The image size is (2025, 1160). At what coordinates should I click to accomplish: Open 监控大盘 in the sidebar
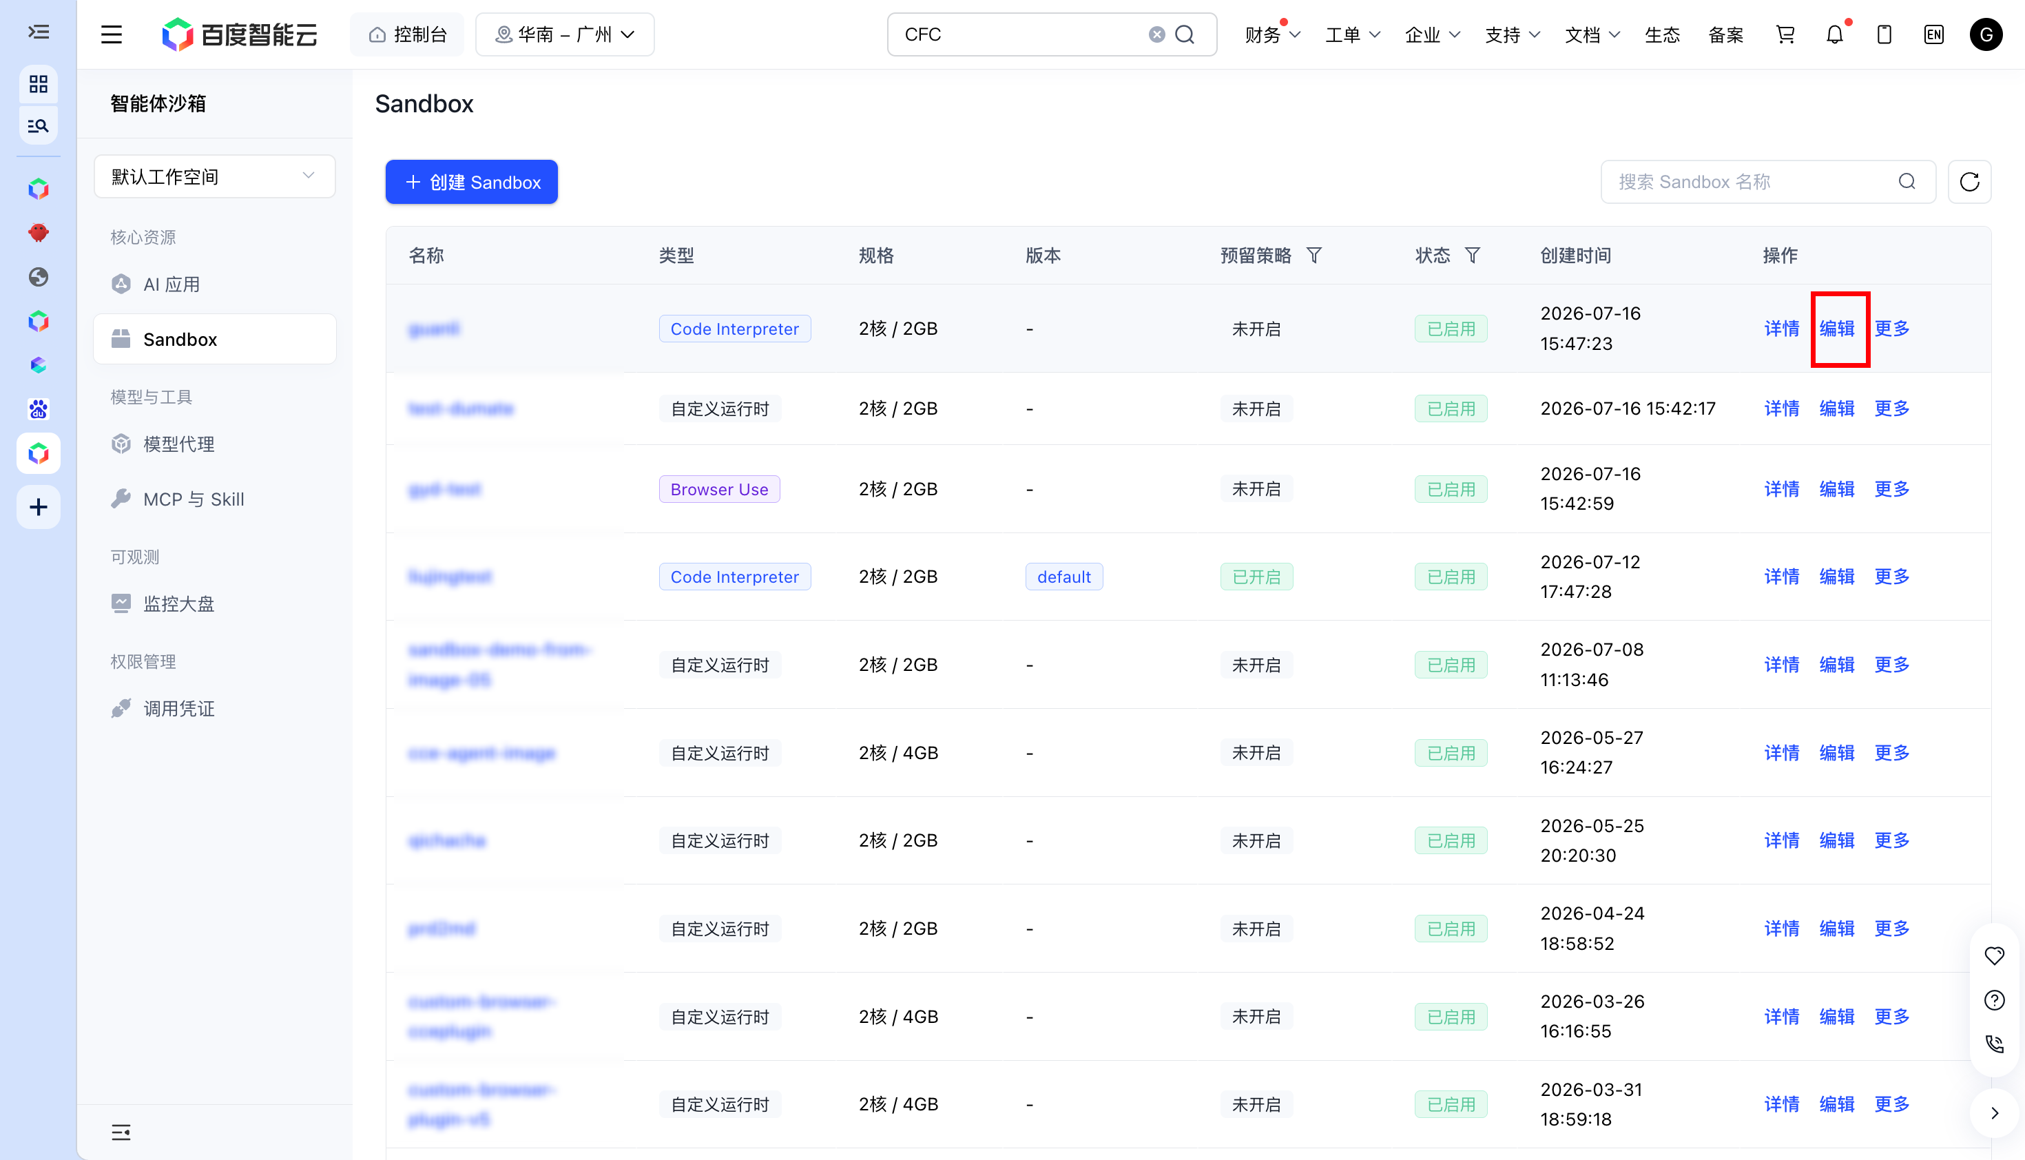[214, 603]
